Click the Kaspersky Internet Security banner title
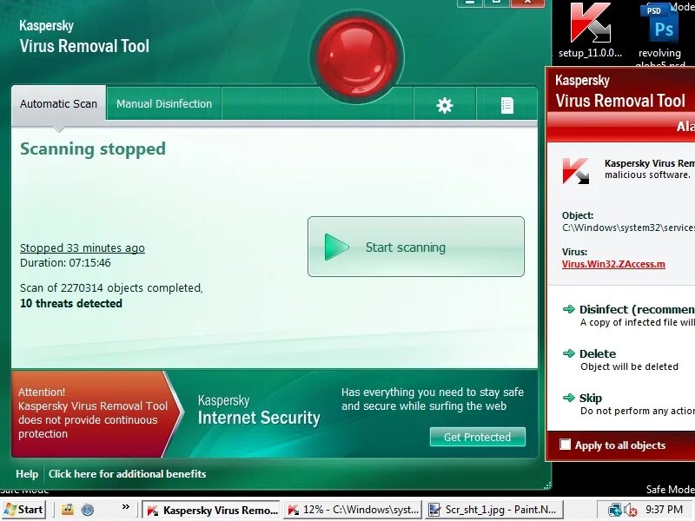The height and width of the screenshot is (521, 695). 259,410
